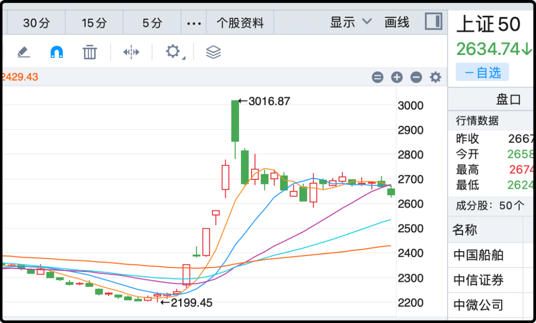Toggle the right sidebar panel icon
Viewport: 536px width, 323px height.
pyautogui.click(x=433, y=22)
